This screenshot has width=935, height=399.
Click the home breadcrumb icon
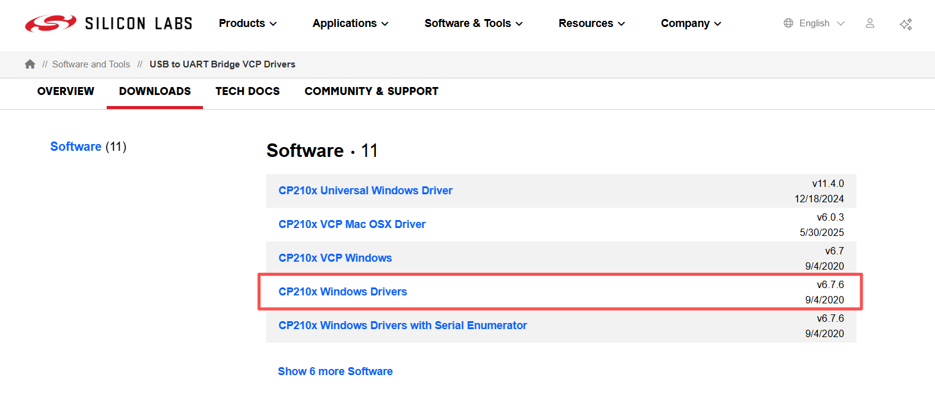pyautogui.click(x=30, y=64)
